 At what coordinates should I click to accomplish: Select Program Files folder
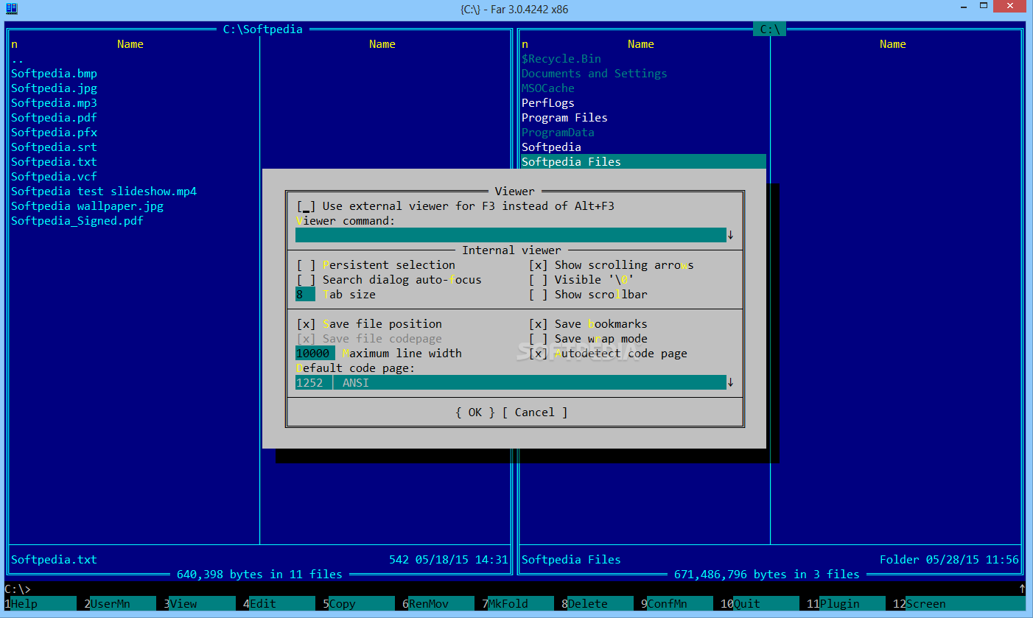[x=564, y=118]
